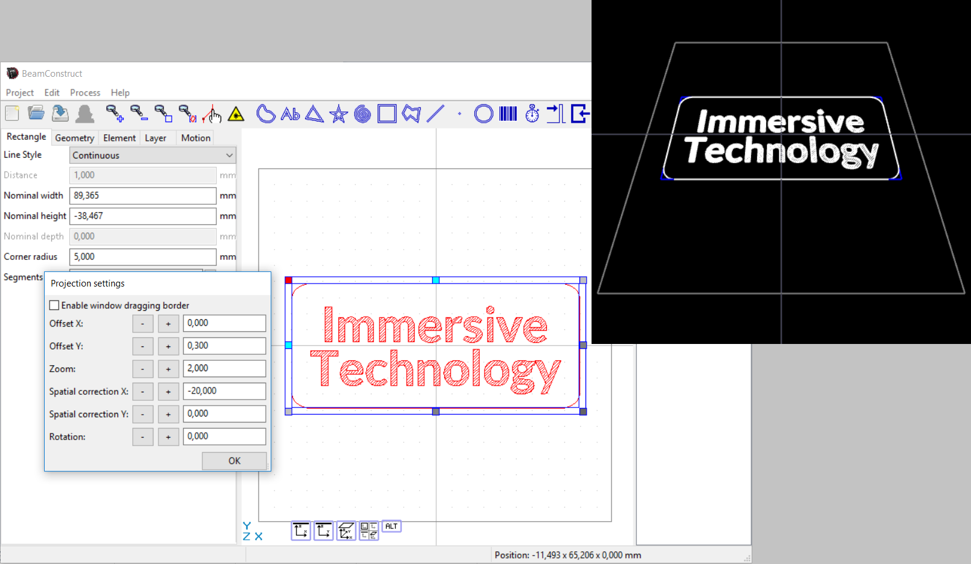Select the Text (Ab) tool

tap(290, 114)
